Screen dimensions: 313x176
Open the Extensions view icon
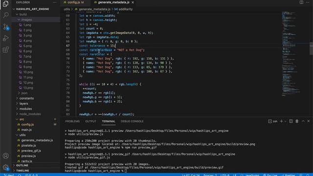tap(6, 49)
